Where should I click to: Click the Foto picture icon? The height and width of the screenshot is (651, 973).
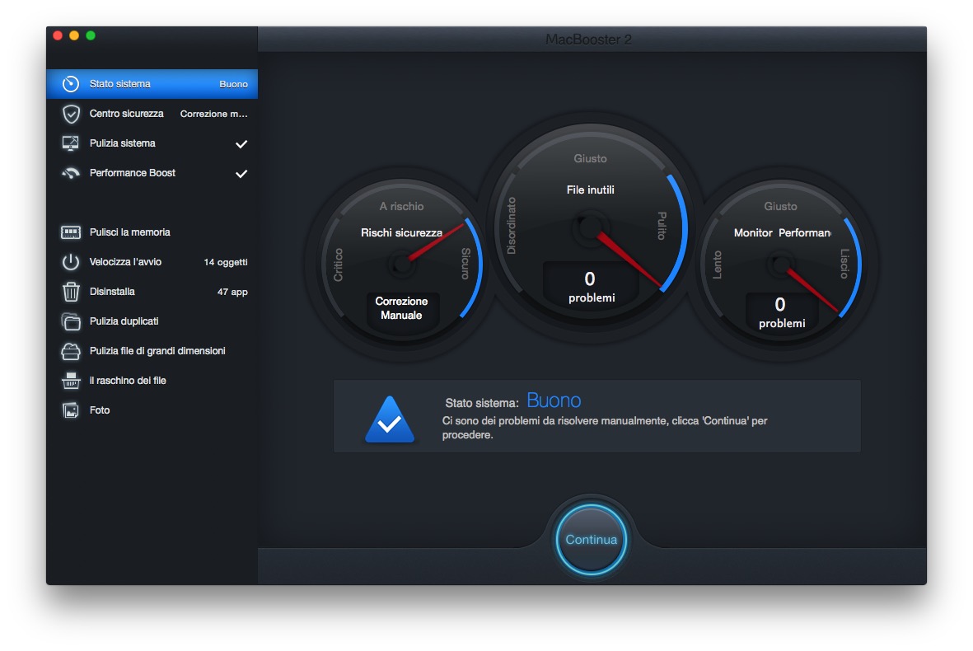click(71, 410)
